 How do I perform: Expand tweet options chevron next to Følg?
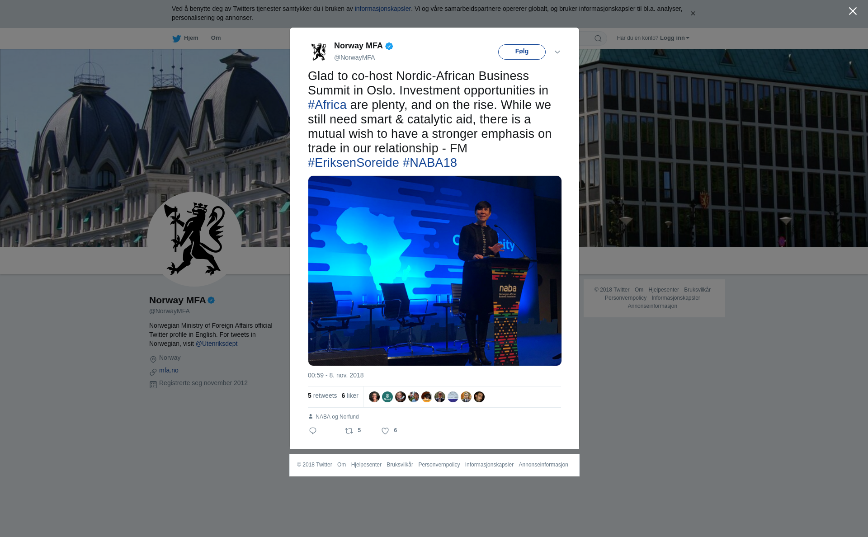tap(557, 52)
